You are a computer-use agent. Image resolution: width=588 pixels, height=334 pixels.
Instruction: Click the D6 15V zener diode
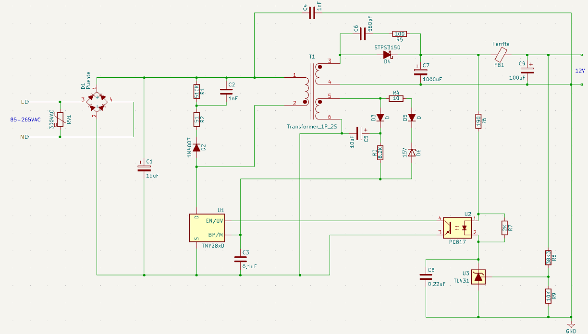[411, 153]
